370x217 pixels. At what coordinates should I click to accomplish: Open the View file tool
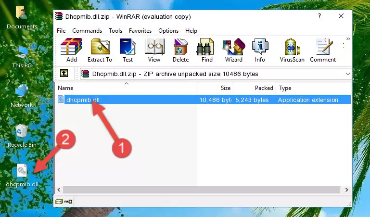(154, 50)
